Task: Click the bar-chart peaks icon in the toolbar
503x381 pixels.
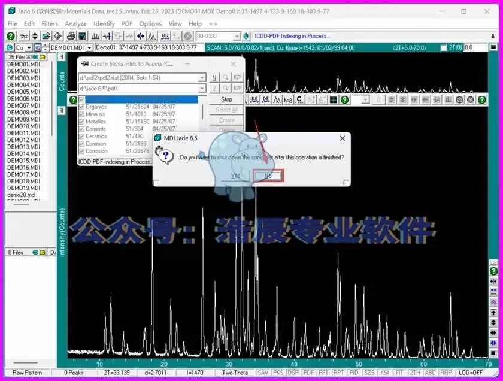Action: 96,36
